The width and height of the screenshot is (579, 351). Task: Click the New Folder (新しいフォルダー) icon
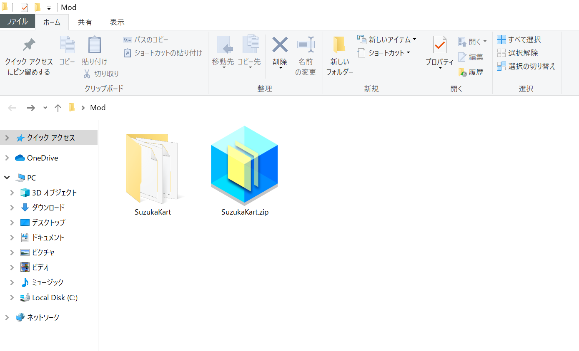coord(339,45)
